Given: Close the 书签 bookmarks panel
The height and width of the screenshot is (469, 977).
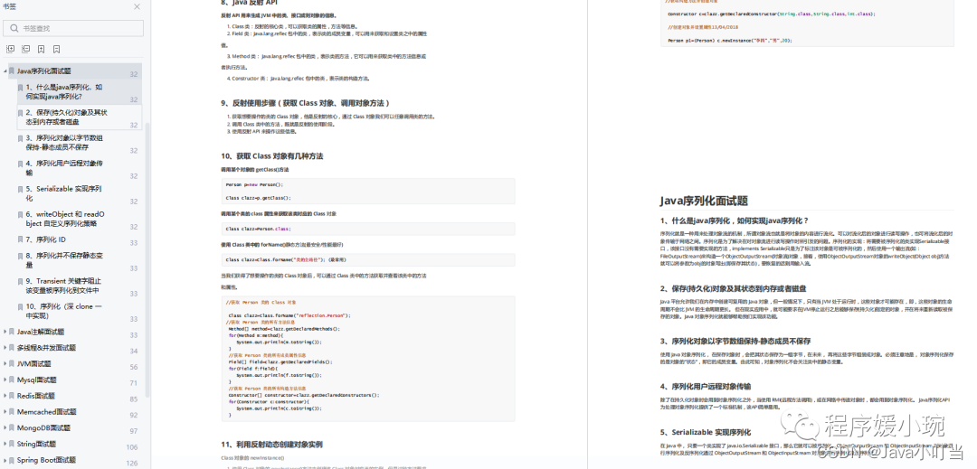Looking at the screenshot, I should (138, 7).
